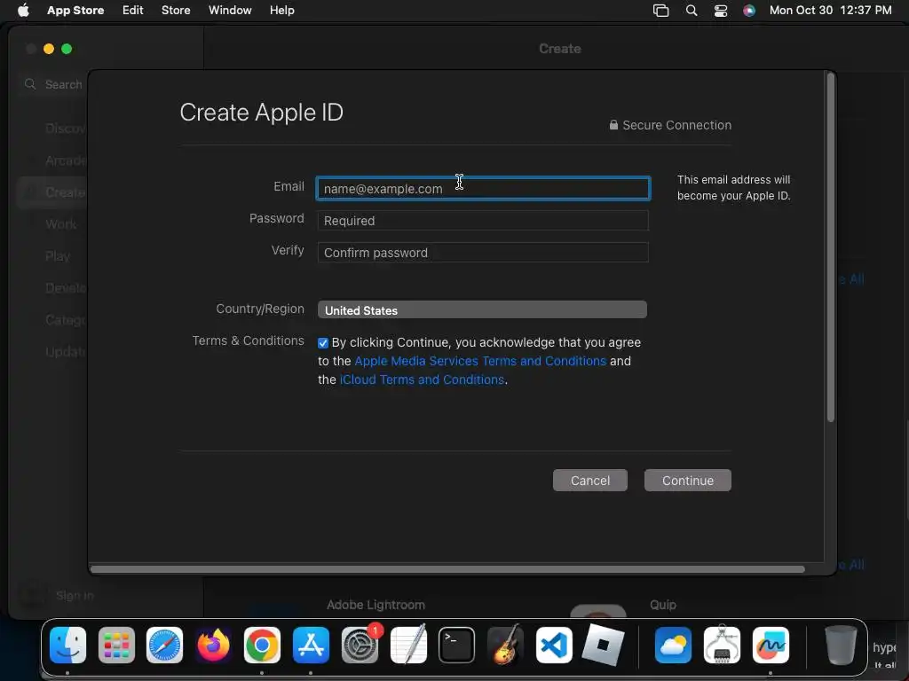This screenshot has width=909, height=681.
Task: Open the Help menu
Action: 281,10
